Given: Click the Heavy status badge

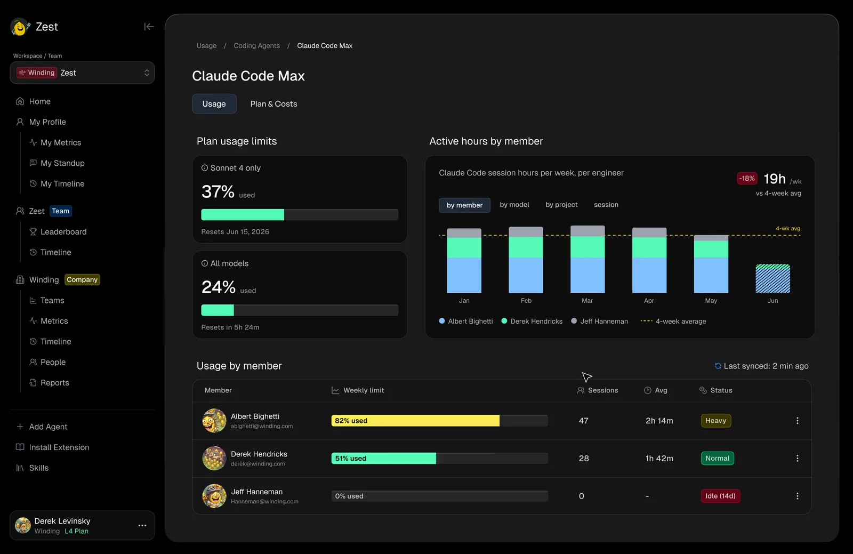Looking at the screenshot, I should (x=716, y=421).
